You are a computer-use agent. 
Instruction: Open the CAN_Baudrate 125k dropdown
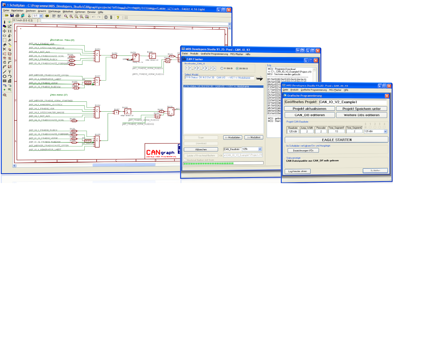(260, 149)
